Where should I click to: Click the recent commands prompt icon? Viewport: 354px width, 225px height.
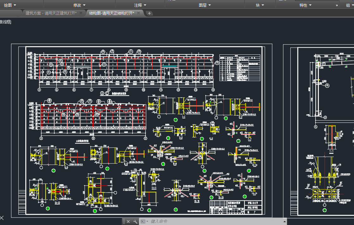coord(143,222)
